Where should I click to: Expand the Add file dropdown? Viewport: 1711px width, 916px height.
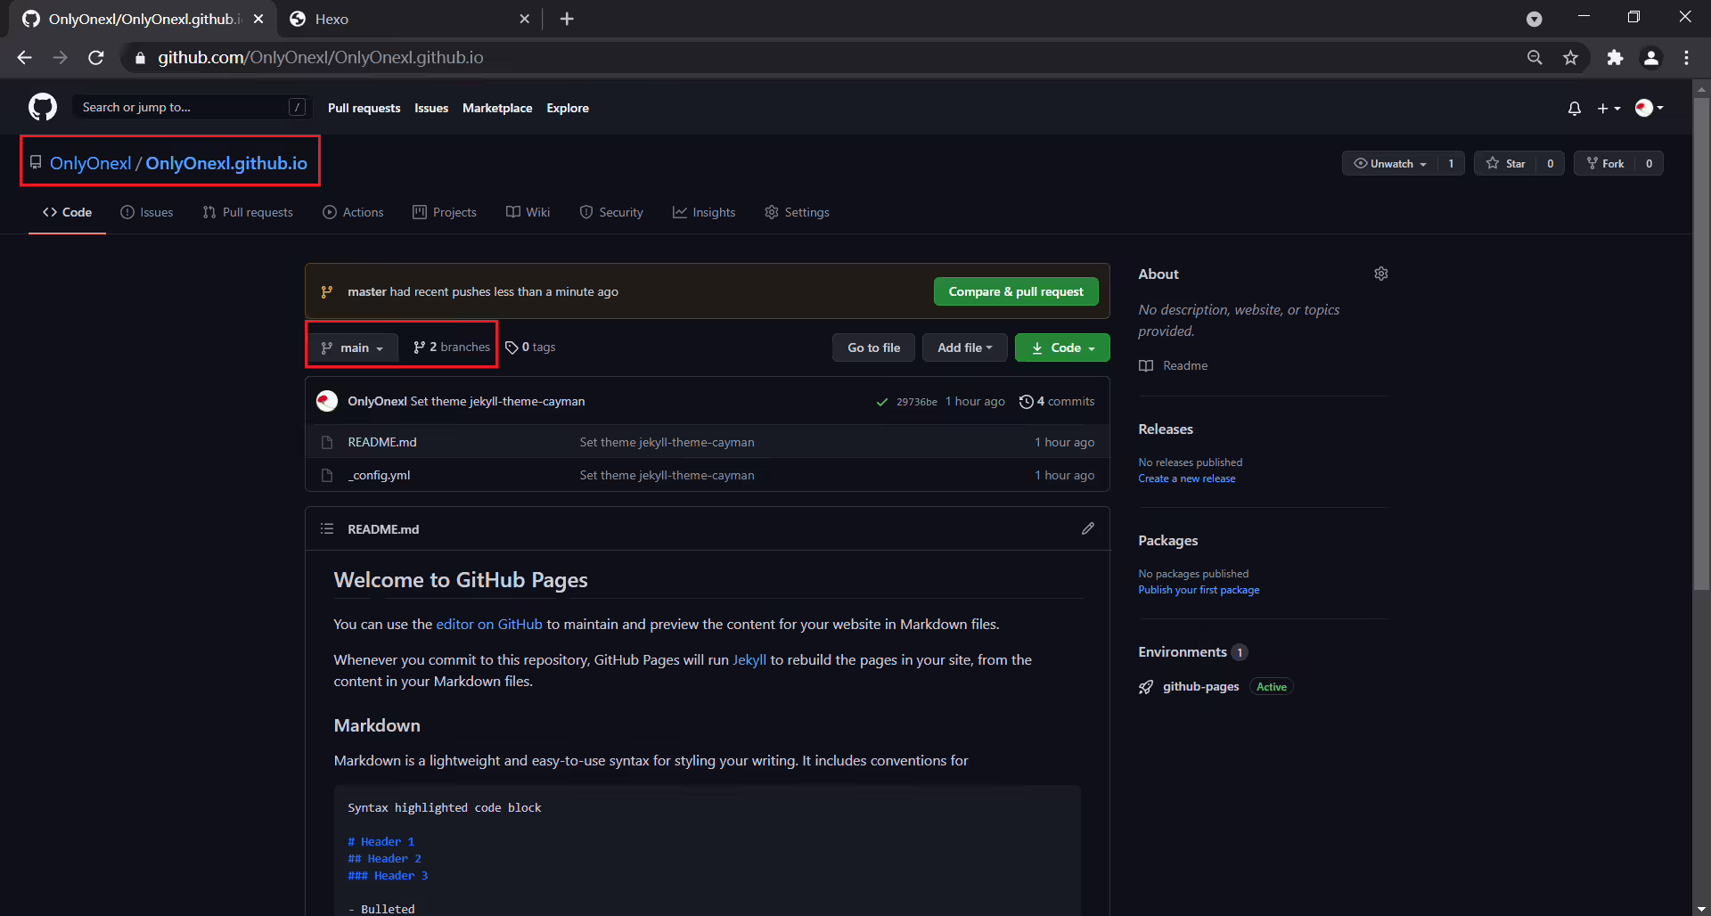[964, 348]
